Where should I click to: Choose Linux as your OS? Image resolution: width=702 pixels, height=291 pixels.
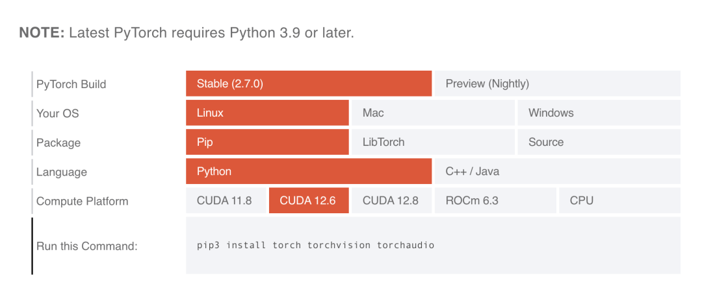point(267,113)
